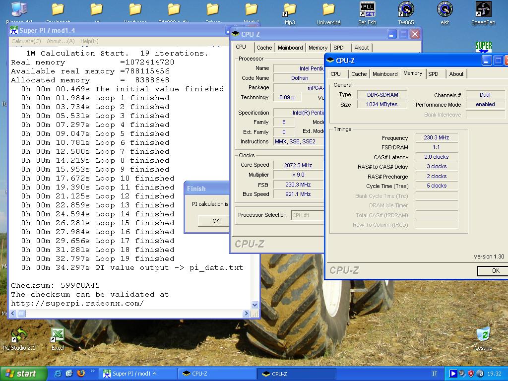Viewport: 508px width, 381px height.
Task: Select Cache tab in back CPU-Z window
Action: tap(264, 48)
